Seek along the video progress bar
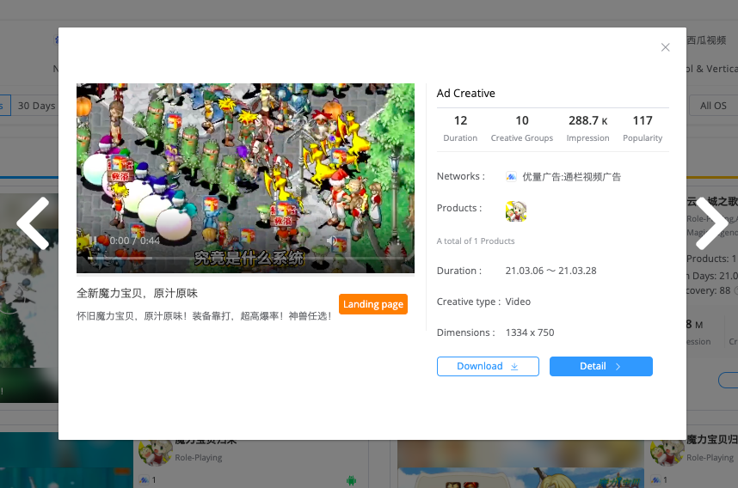The image size is (738, 488). pyautogui.click(x=245, y=258)
